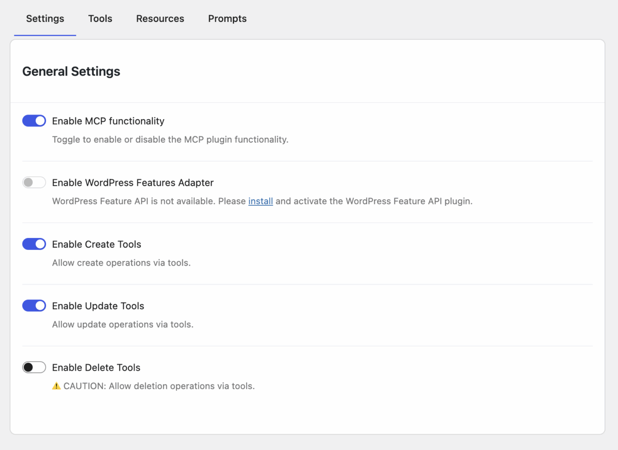The image size is (618, 450).
Task: Click the caution warning icon
Action: pyautogui.click(x=56, y=386)
